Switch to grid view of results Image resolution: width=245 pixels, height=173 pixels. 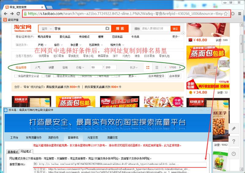148,67
